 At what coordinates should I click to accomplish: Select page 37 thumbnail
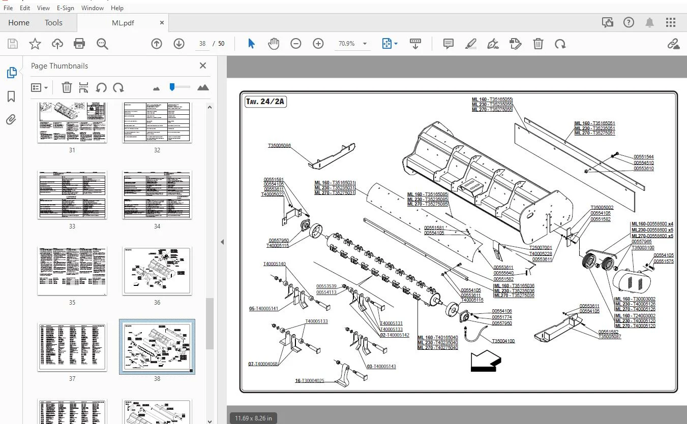(72, 347)
